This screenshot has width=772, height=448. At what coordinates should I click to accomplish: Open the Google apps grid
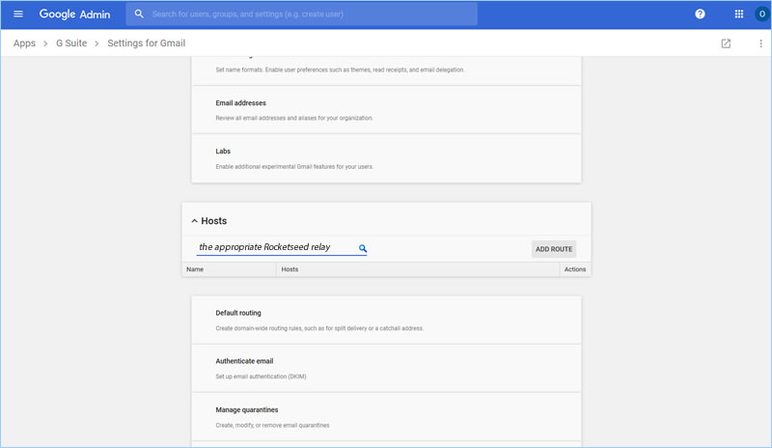tap(738, 14)
